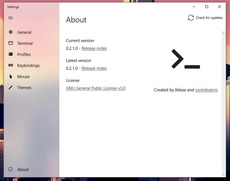The width and height of the screenshot is (230, 181).
Task: Open the Themes settings section
Action: (x=24, y=87)
